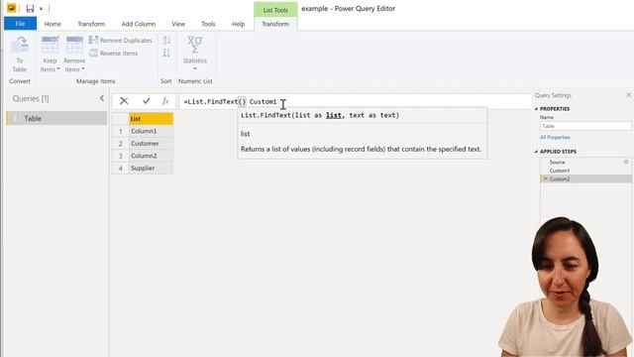Viewport: 634px width, 357px height.
Task: Open the quick access toolbar dropdown
Action: click(41, 9)
